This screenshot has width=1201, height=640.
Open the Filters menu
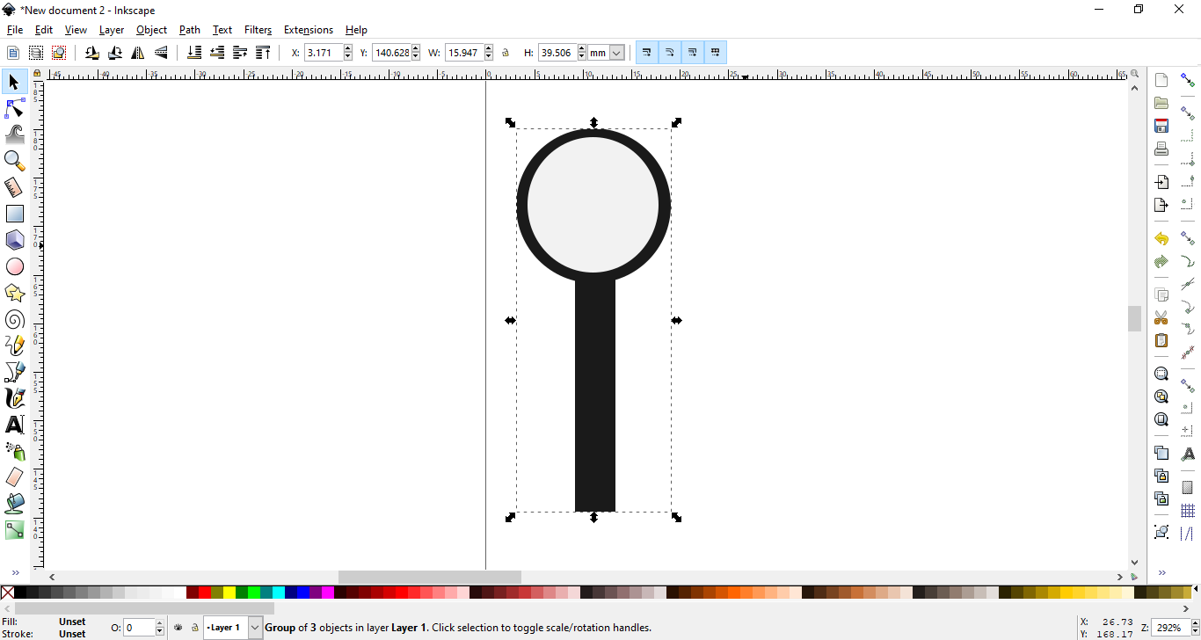coord(258,29)
